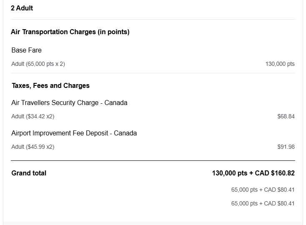Click the divider line above Grand total
The image size is (306, 225).
(153, 161)
